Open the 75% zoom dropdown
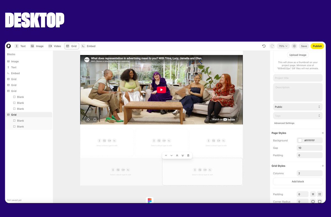 [x=283, y=46]
